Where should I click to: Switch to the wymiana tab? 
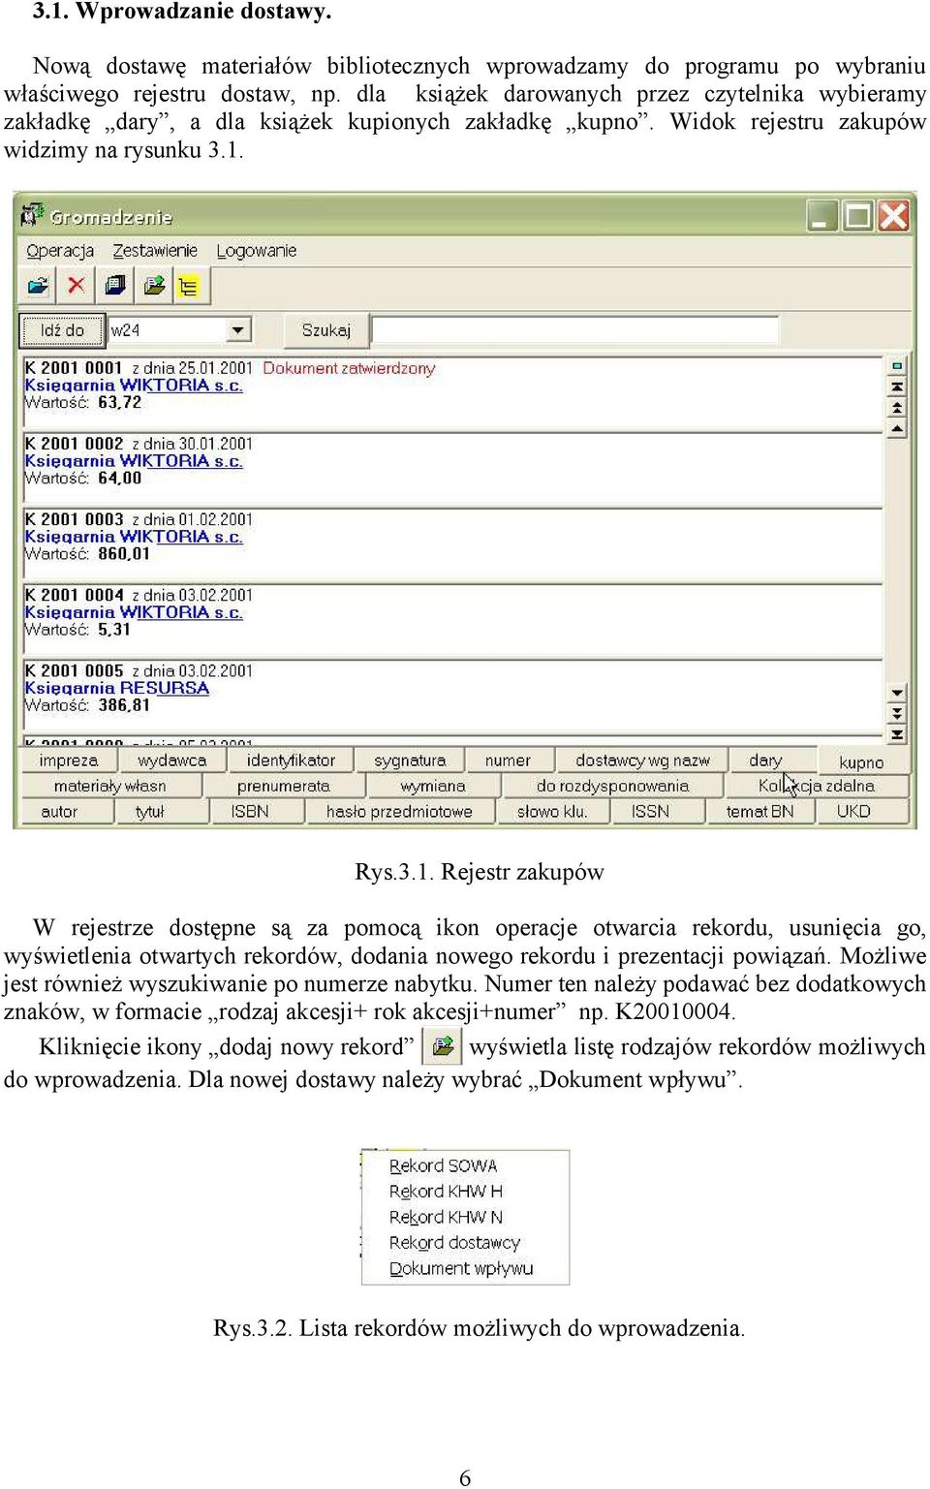tap(433, 786)
